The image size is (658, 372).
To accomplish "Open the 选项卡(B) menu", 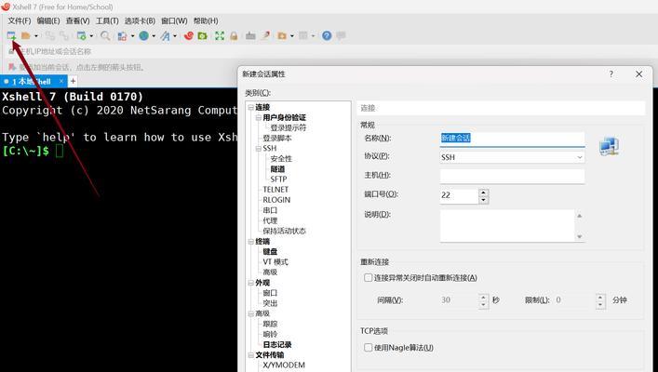I will (140, 20).
